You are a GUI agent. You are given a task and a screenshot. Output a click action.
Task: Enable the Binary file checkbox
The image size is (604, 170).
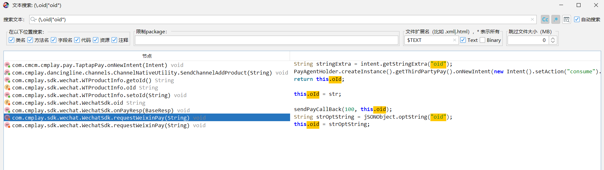482,40
